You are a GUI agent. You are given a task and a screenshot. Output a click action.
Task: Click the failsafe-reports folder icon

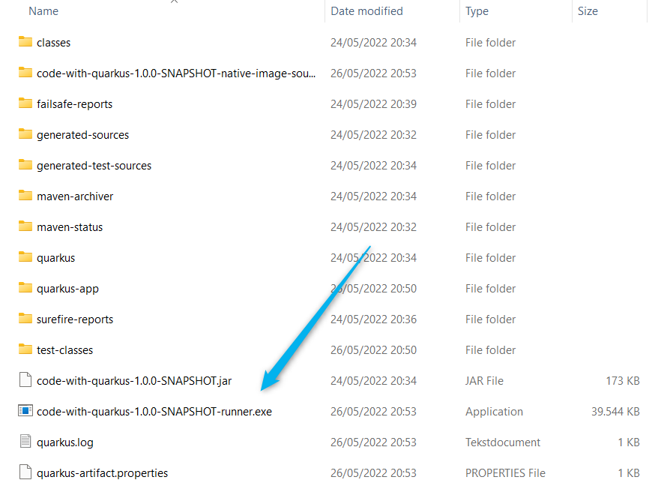25,103
